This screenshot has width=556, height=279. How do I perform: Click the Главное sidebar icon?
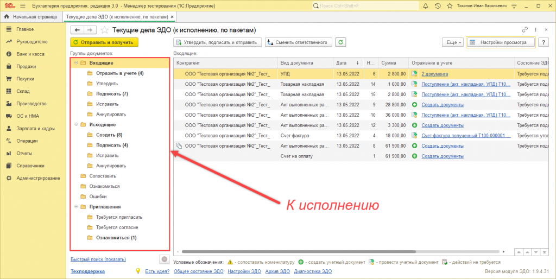tap(9, 29)
